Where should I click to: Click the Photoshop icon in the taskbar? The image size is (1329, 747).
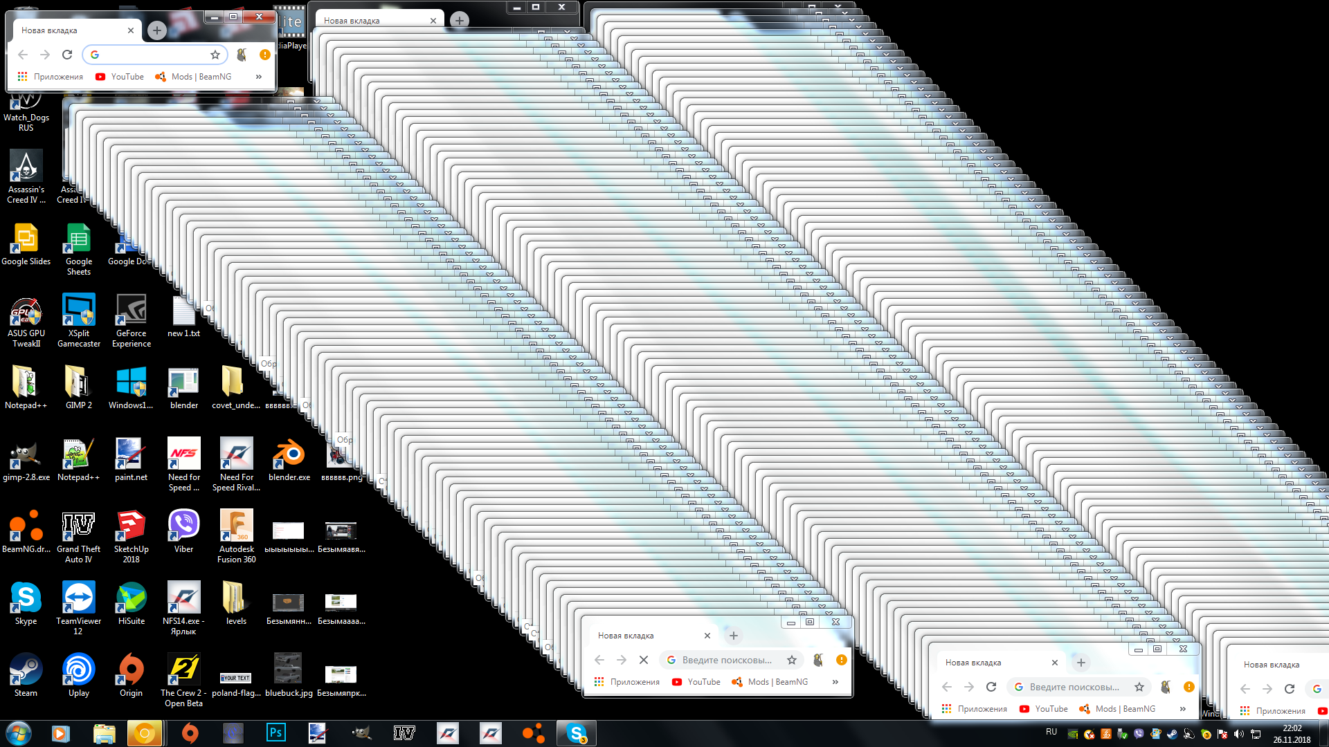click(275, 732)
